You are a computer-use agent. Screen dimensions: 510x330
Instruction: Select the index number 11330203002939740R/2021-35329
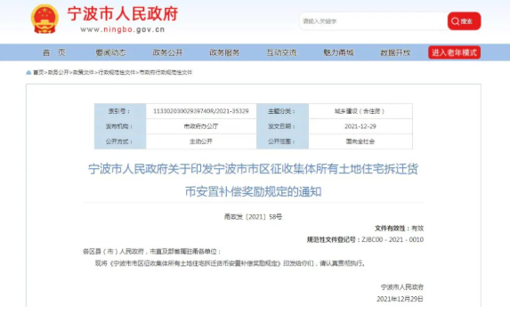201,111
